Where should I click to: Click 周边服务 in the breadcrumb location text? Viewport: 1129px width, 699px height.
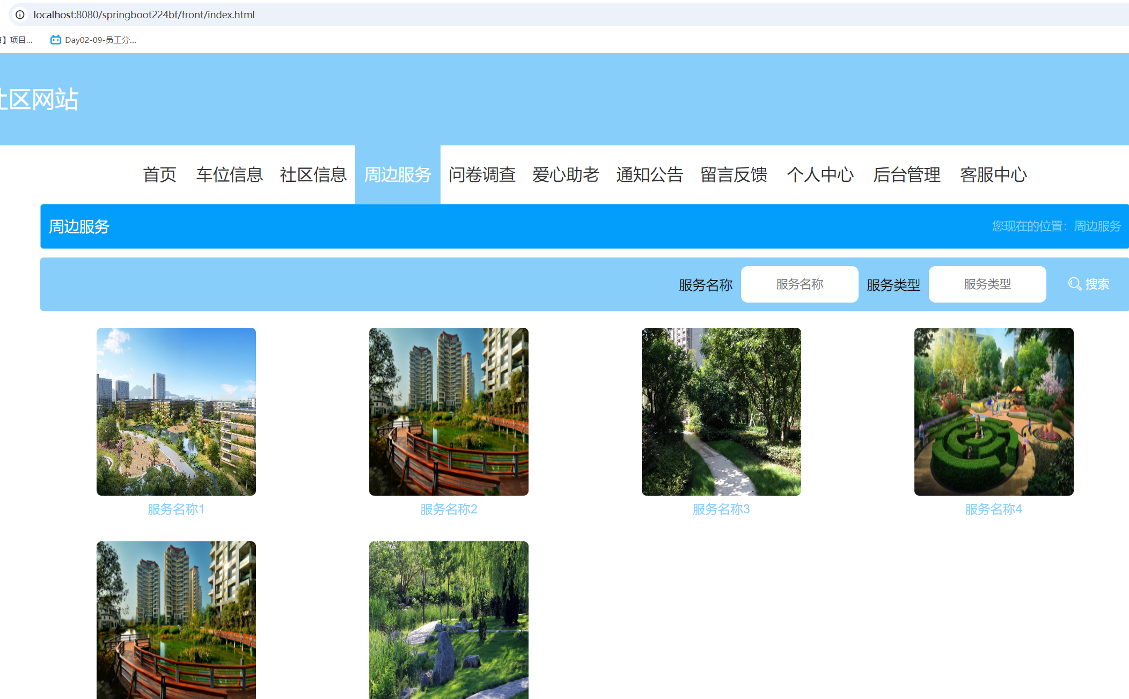(x=1097, y=226)
